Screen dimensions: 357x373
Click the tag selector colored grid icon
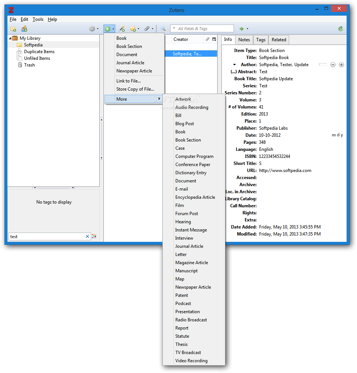click(x=94, y=236)
